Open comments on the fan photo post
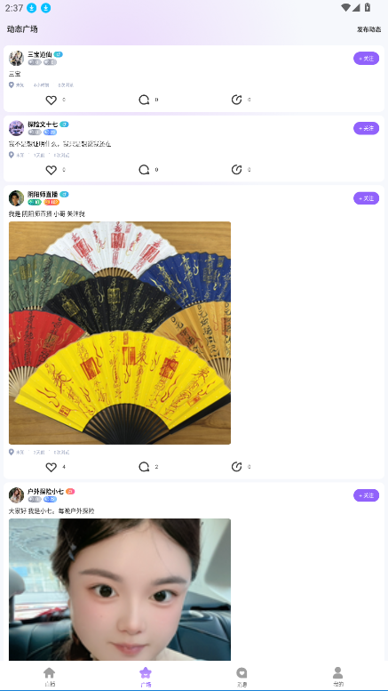The height and width of the screenshot is (691, 388). [x=145, y=467]
